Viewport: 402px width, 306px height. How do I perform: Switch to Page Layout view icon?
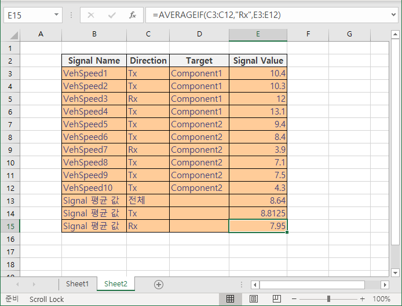click(x=254, y=299)
